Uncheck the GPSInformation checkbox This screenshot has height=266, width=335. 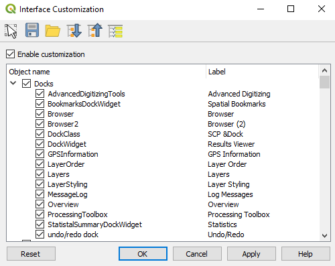click(x=40, y=154)
